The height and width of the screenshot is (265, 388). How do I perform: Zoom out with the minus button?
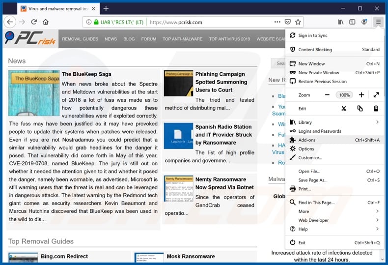(x=327, y=95)
